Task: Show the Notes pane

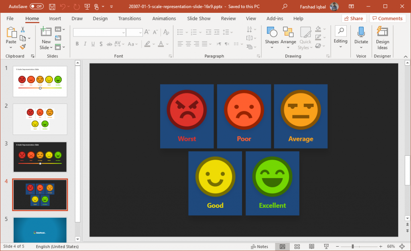Action: (260, 246)
